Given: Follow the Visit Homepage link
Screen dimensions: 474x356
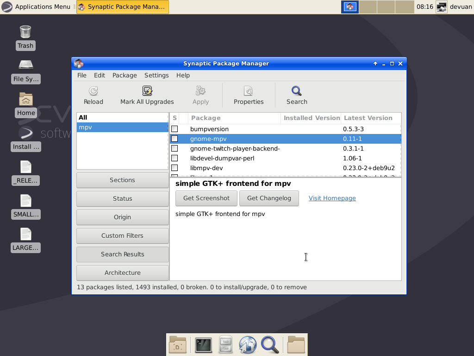Looking at the screenshot, I should (x=332, y=198).
